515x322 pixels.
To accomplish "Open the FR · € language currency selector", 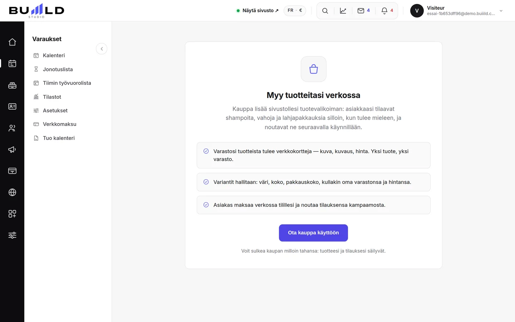I will coord(295,11).
